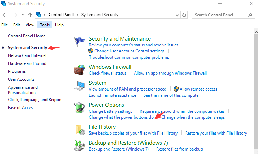Click Save backup copies of your files with File History
Viewport: 258px width, 154px height.
tap(133, 133)
